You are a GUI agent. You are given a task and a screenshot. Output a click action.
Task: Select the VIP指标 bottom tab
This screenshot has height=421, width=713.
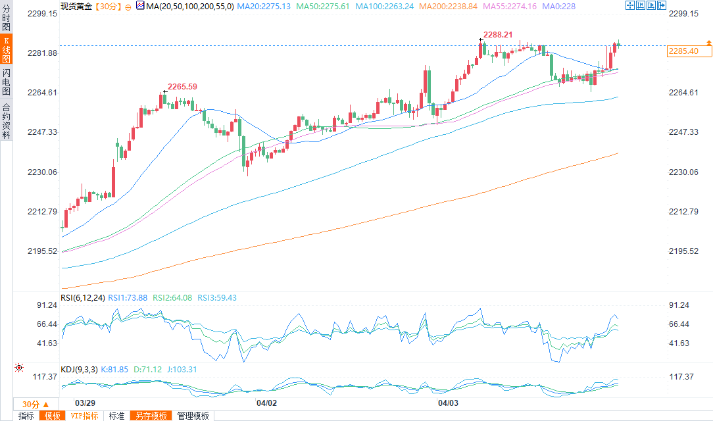coord(84,416)
